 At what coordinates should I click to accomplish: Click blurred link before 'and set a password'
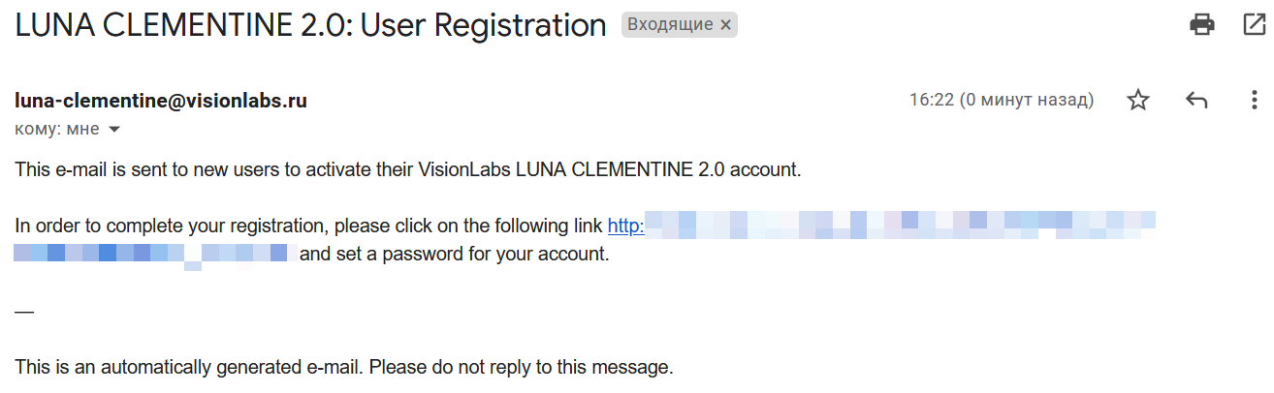pyautogui.click(x=155, y=256)
